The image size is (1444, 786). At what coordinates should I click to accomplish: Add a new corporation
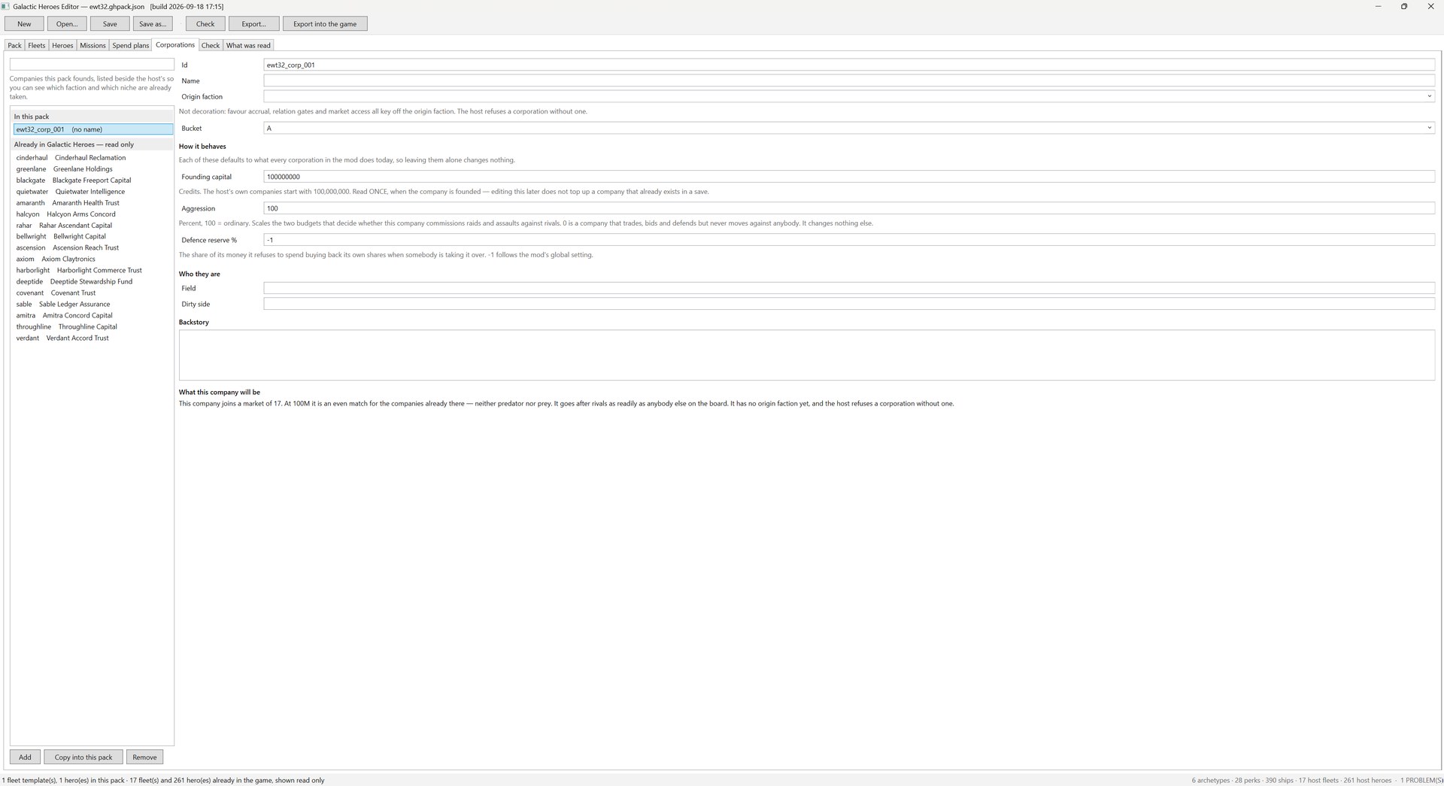(25, 757)
